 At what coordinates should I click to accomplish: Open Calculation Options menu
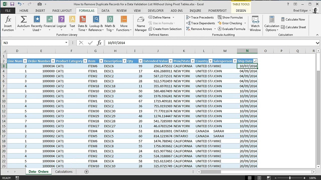pos(272,24)
